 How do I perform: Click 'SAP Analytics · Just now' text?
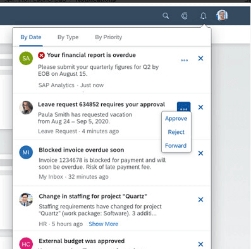[x=71, y=85]
